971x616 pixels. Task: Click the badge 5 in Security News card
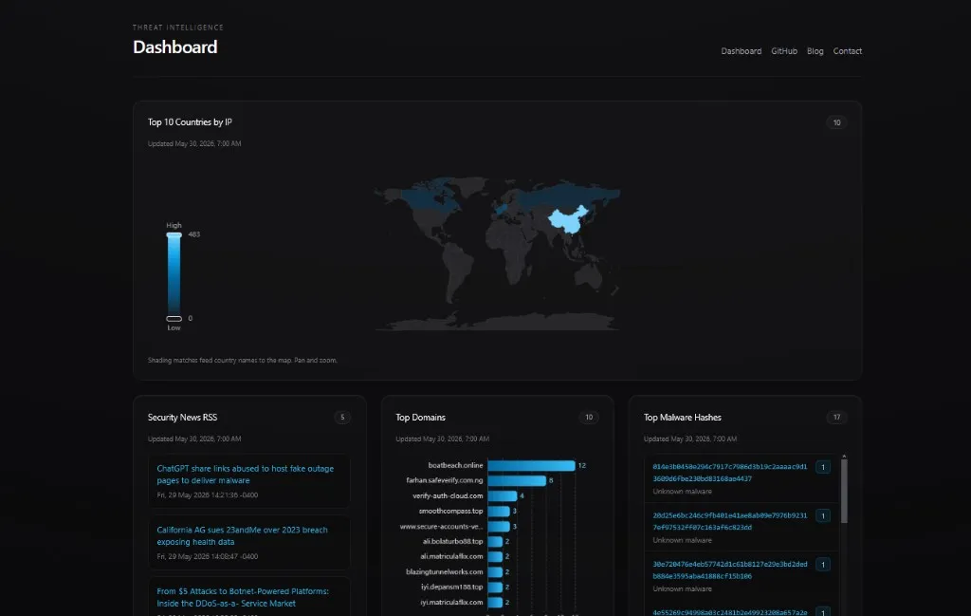tap(341, 417)
